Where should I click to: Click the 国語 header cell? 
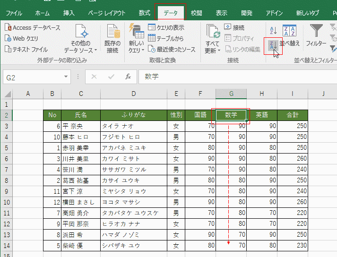pos(200,115)
